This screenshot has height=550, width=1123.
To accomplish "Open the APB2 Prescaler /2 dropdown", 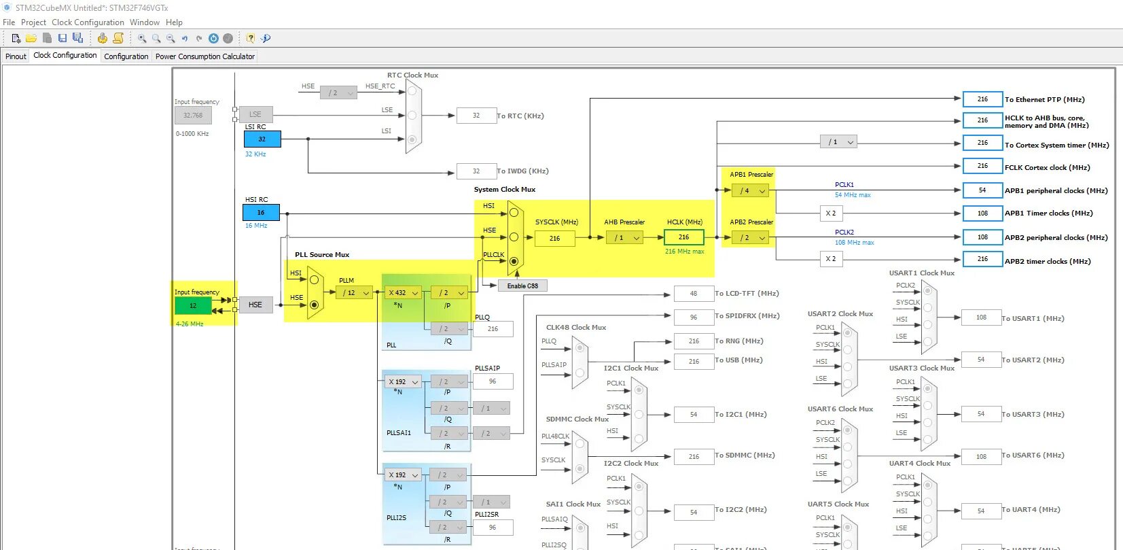I will [751, 237].
